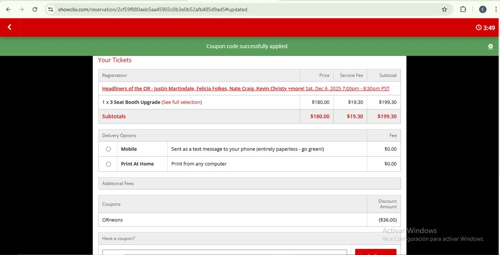Focus the browser address bar URL
The width and height of the screenshot is (500, 255).
click(x=153, y=9)
